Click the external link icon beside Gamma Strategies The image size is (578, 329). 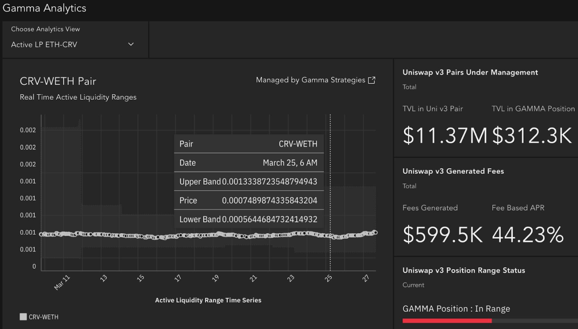click(372, 80)
